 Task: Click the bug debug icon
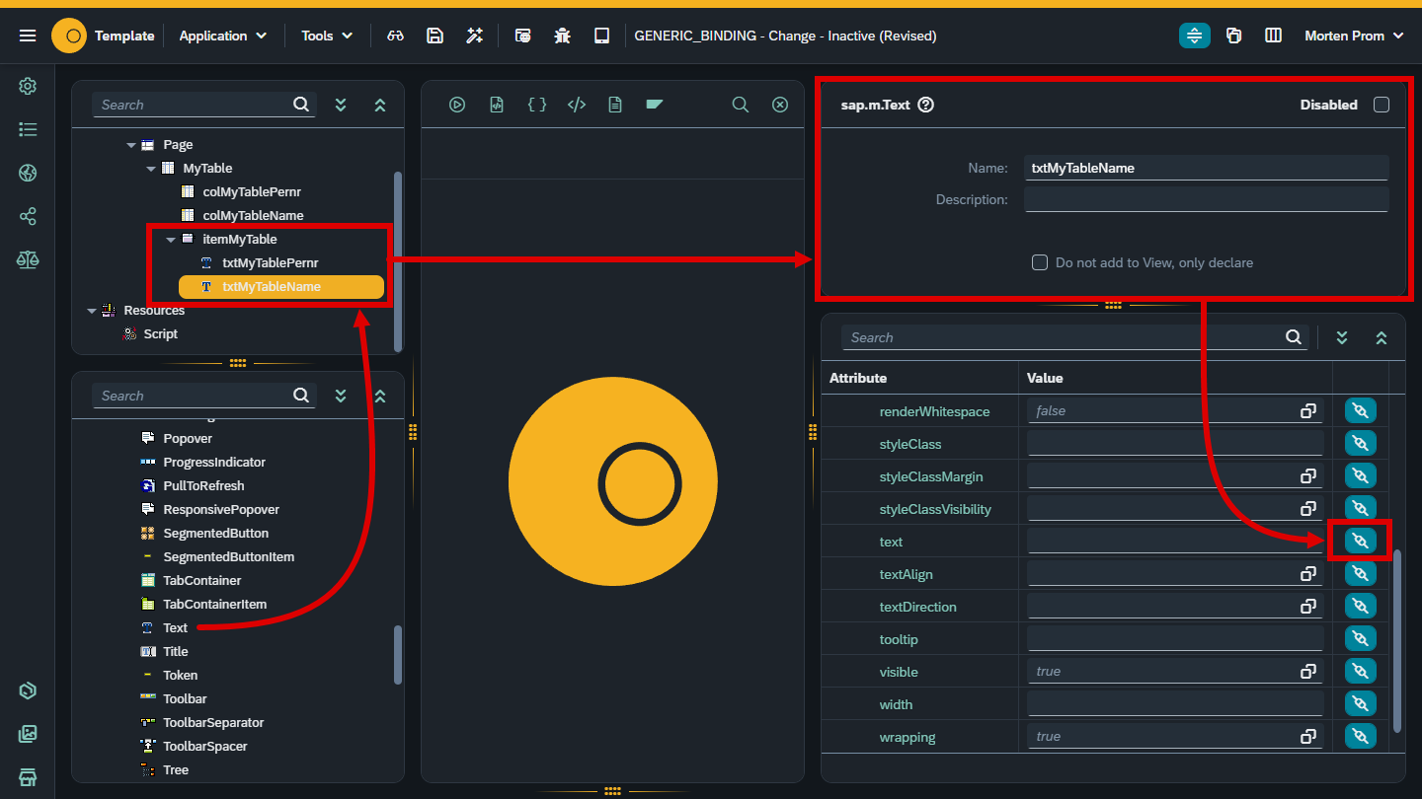pos(563,36)
